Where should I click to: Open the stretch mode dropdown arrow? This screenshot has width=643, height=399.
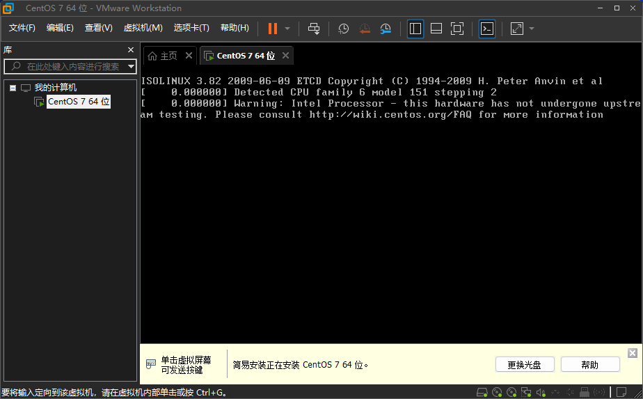tap(532, 29)
